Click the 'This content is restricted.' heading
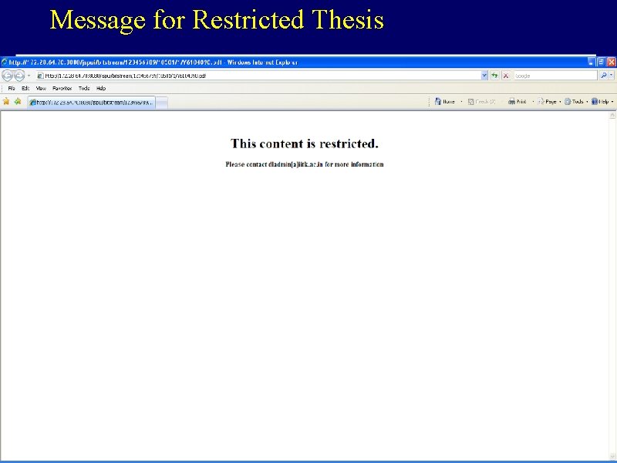Screen dimensions: 617x463 point(304,144)
